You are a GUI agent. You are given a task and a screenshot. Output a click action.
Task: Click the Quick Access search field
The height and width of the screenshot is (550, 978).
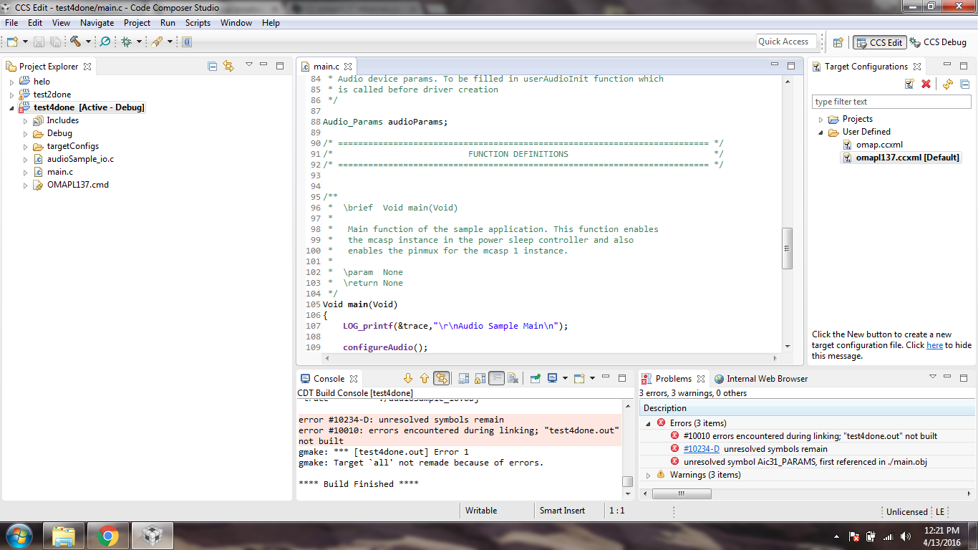click(786, 42)
